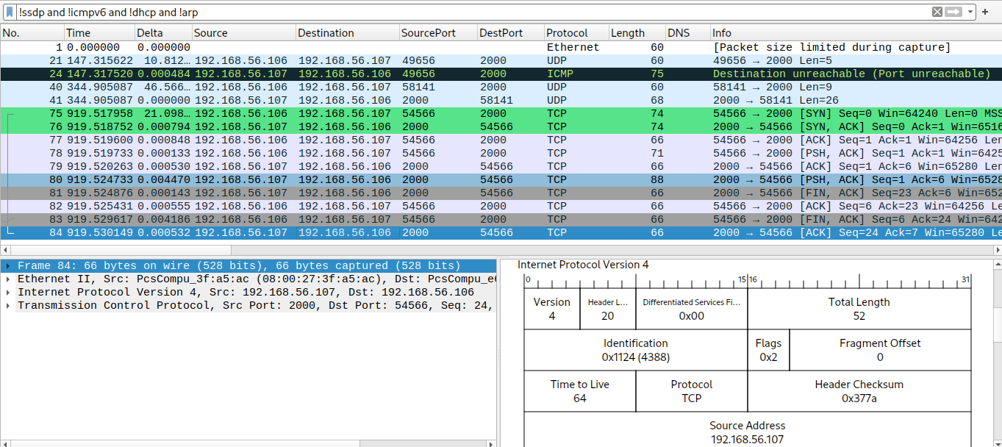Click the filter bookmark icon
Image resolution: width=1002 pixels, height=447 pixels.
pos(8,12)
